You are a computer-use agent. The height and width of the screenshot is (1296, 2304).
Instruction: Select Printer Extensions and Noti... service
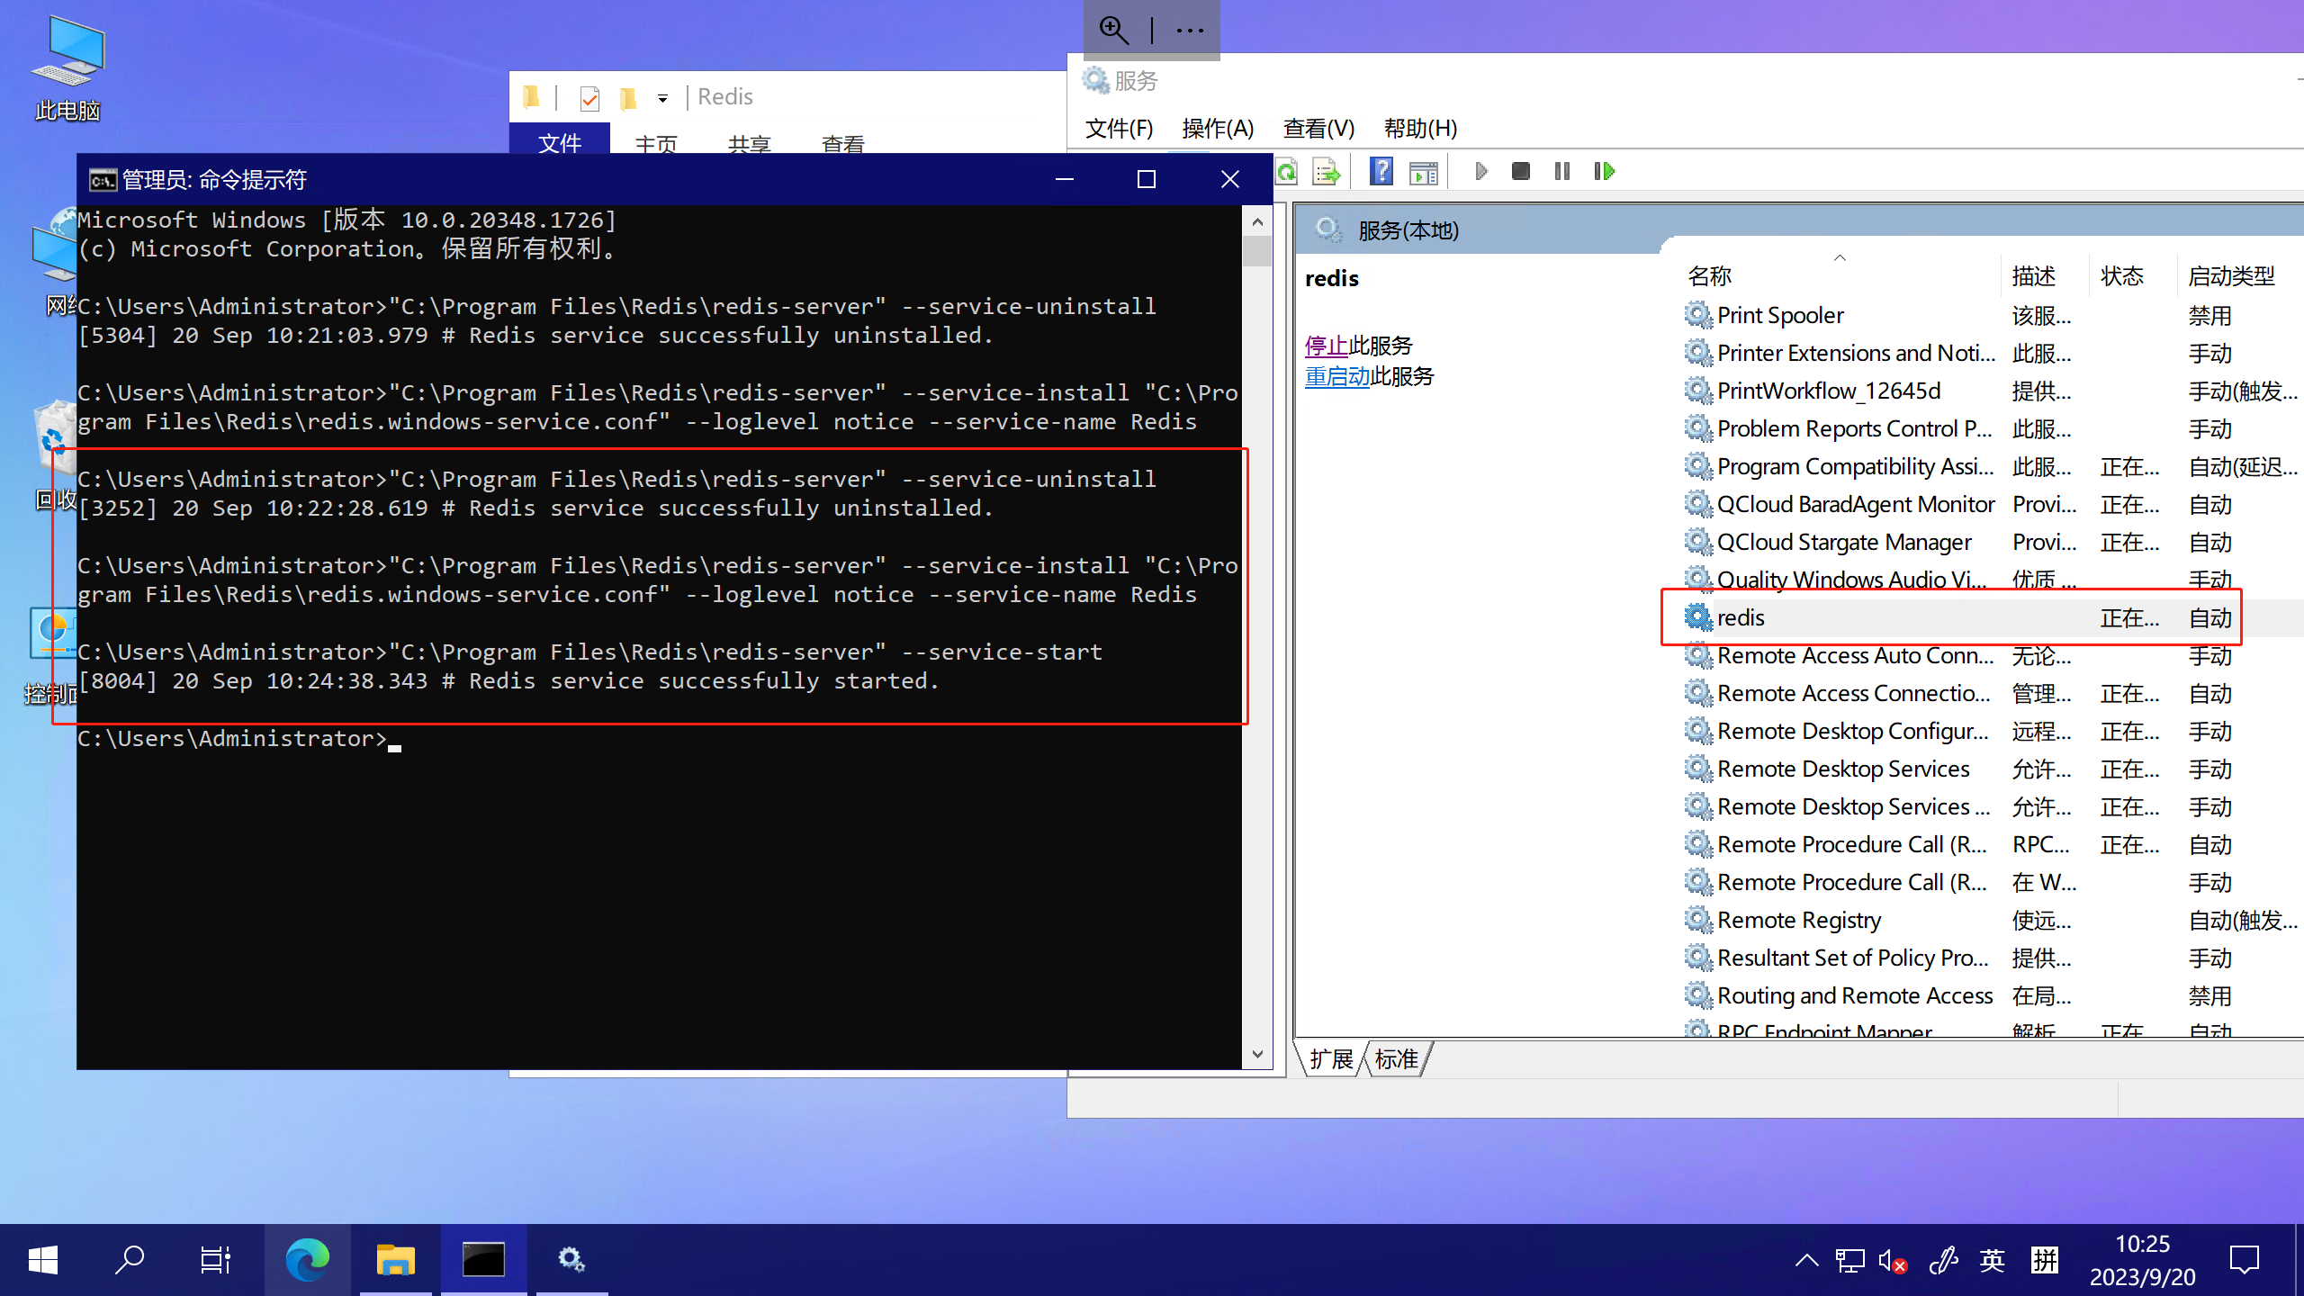pyautogui.click(x=1856, y=353)
